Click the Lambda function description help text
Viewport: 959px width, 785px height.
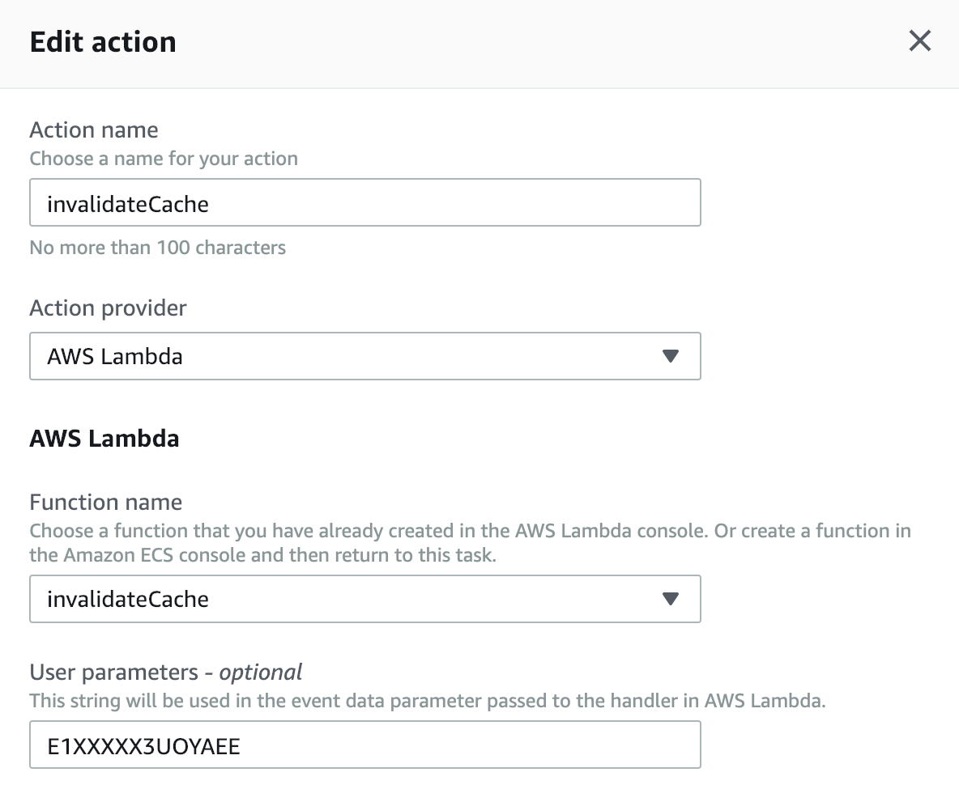[x=470, y=544]
